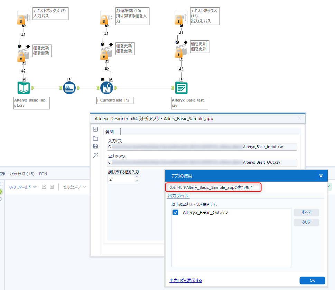The image size is (335, 290).
Task: Open the 0/0 フィールド dropdown
Action: tap(23, 187)
